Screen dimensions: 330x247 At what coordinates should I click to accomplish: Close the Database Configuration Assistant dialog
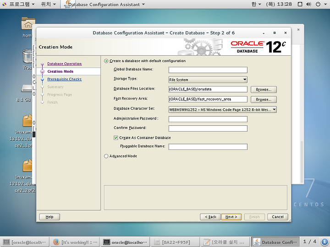pos(286,33)
